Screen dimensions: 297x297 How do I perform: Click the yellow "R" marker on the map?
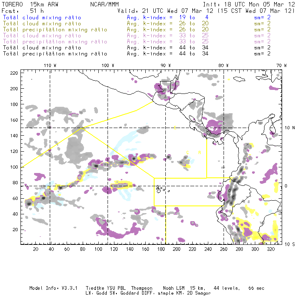point(199,153)
